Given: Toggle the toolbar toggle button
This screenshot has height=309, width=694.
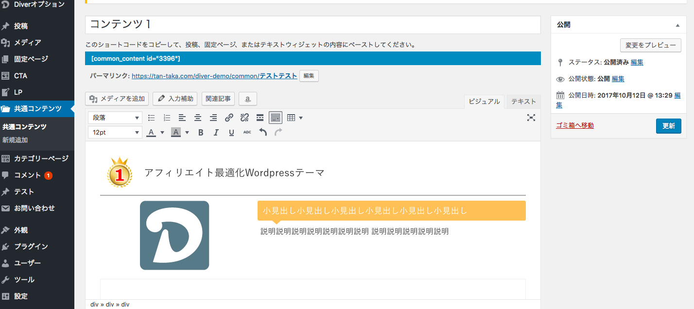Looking at the screenshot, I should 276,118.
